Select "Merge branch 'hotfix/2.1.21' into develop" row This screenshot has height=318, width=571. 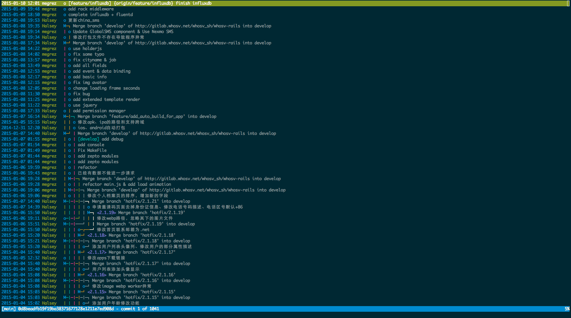point(285,201)
